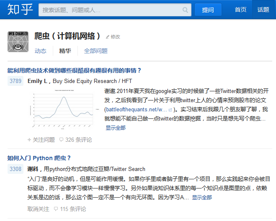Click 取消关注 on the Python question

coord(39,209)
